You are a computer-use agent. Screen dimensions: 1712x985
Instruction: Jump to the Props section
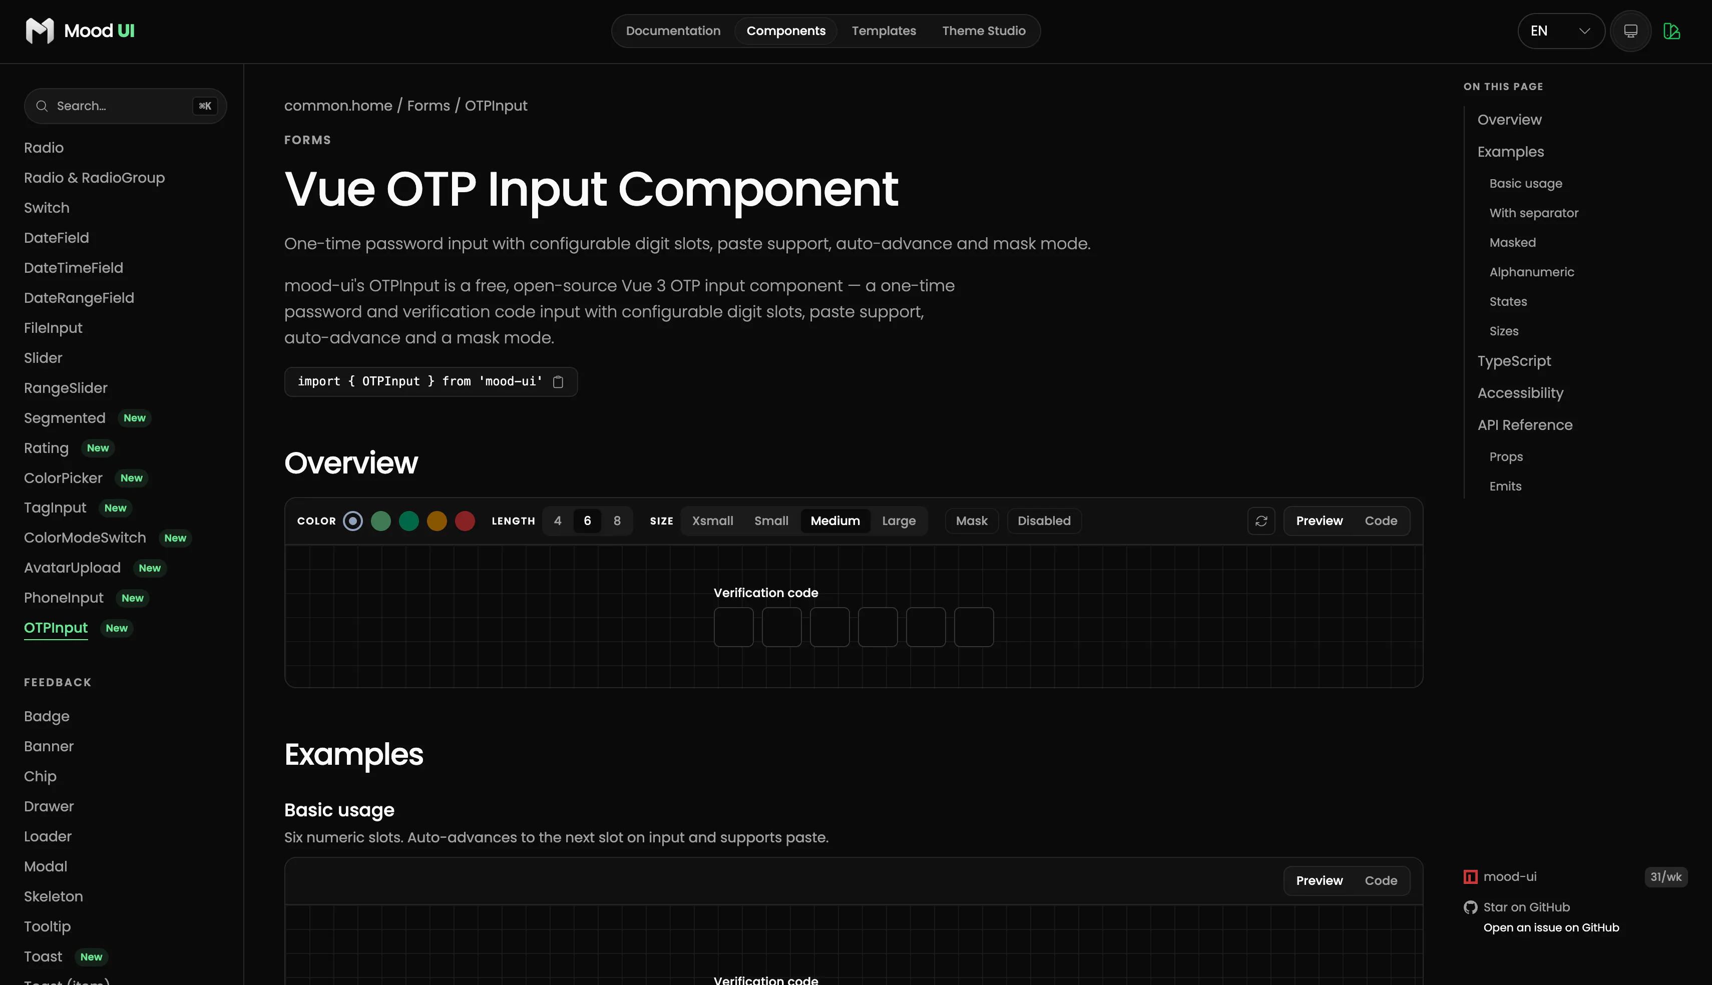pyautogui.click(x=1506, y=456)
